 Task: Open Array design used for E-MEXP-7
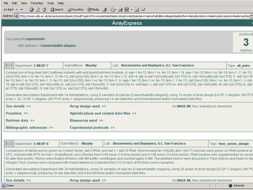[88, 106]
